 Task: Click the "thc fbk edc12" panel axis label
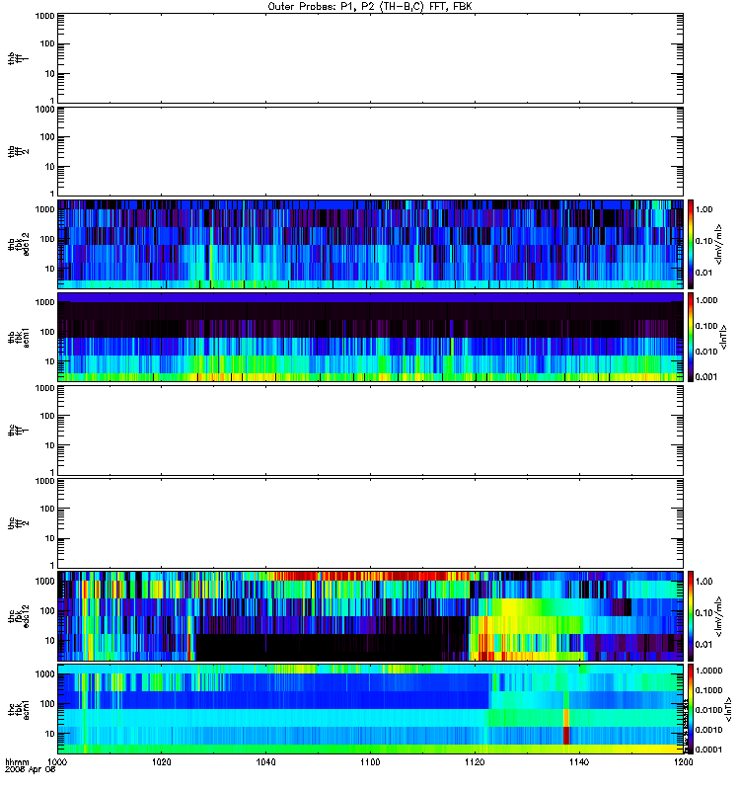click(18, 615)
